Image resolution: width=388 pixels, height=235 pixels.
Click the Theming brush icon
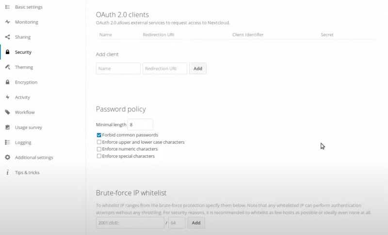[x=7, y=67]
